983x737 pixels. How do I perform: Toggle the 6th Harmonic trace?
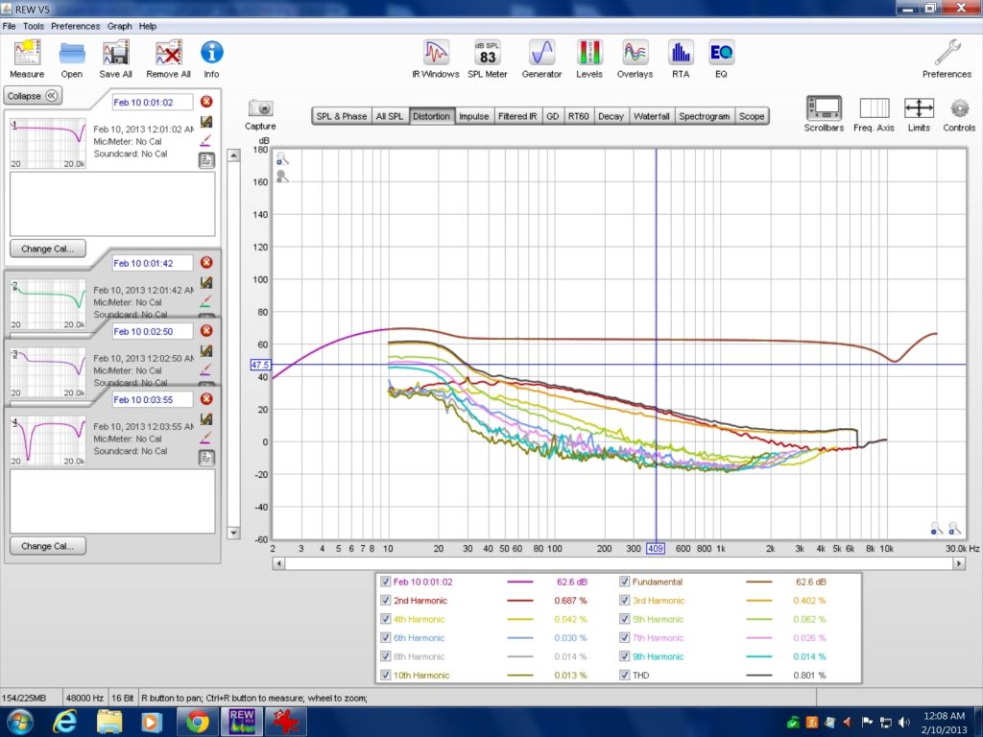tap(386, 638)
